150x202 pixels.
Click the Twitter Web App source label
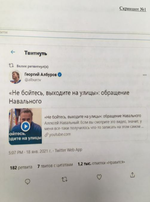(x=68, y=150)
